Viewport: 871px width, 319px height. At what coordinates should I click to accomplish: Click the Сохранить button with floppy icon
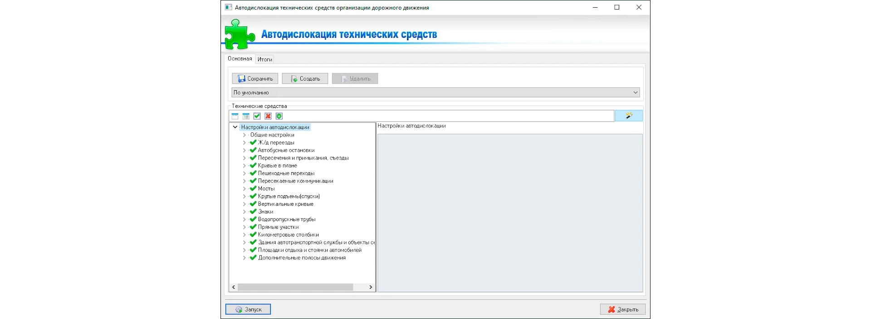pyautogui.click(x=255, y=79)
